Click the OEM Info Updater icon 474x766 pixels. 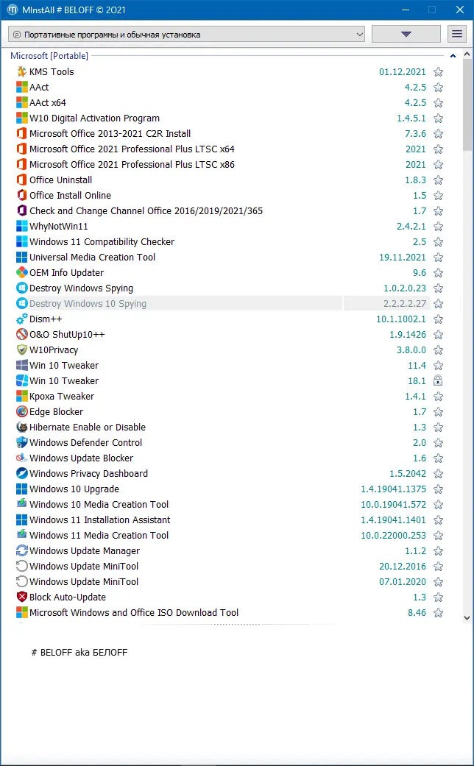[x=21, y=272]
